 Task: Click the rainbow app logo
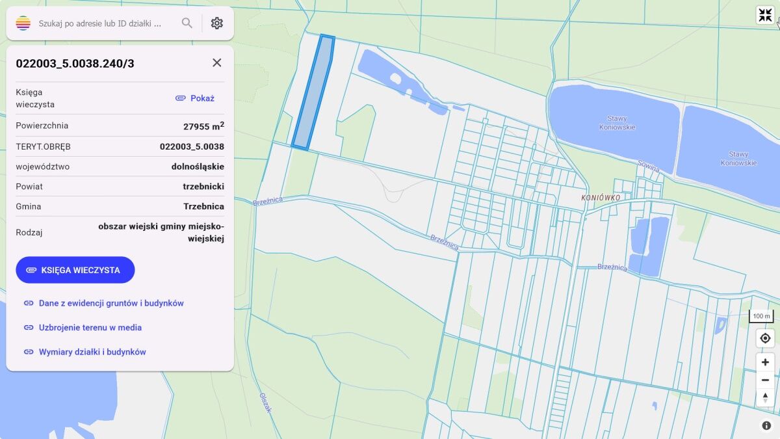[23, 23]
